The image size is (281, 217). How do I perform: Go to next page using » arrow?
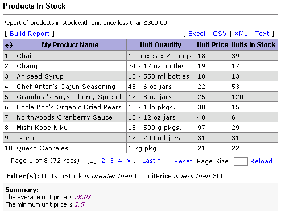coord(129,161)
